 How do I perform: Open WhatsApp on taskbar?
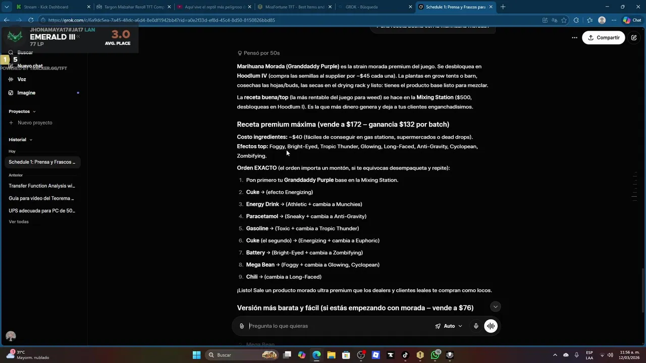point(435,355)
